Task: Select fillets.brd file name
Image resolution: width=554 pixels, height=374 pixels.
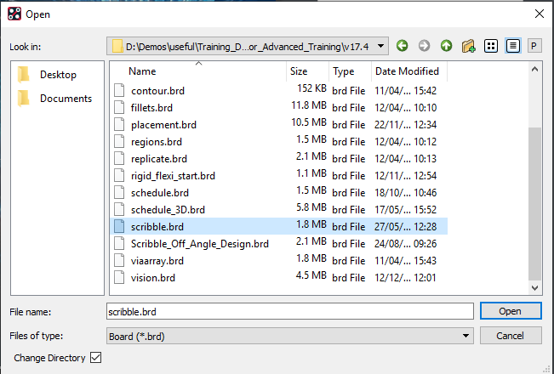Action: point(151,108)
